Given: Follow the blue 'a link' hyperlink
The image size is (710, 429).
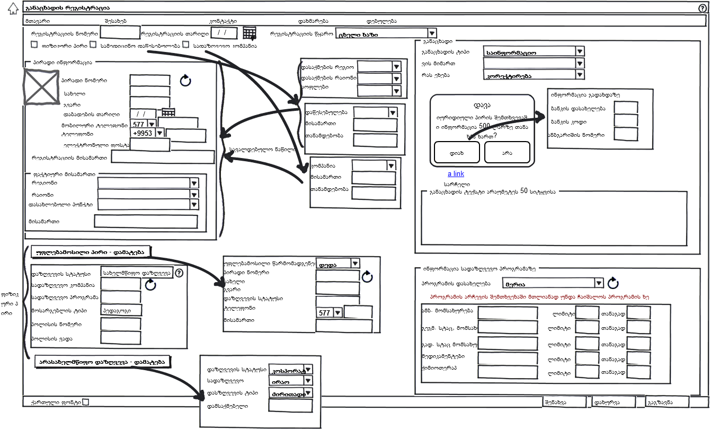Looking at the screenshot, I should coord(456,173).
